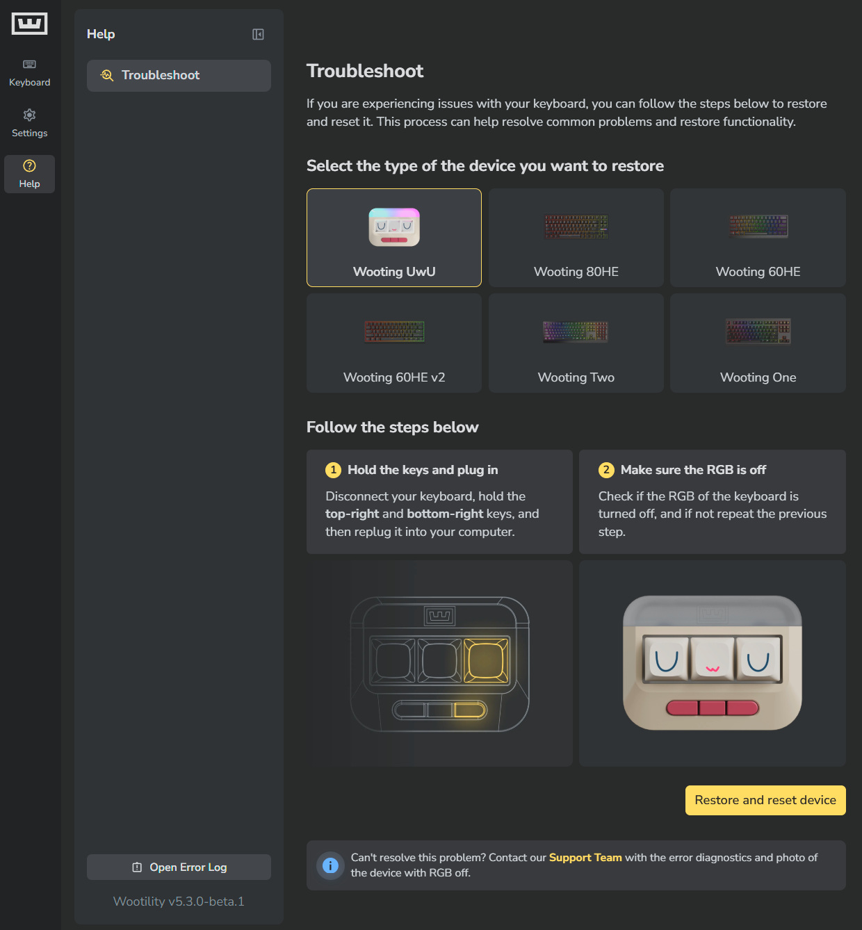The image size is (862, 930).
Task: Select the Wooting 80HE device card
Action: pos(576,238)
